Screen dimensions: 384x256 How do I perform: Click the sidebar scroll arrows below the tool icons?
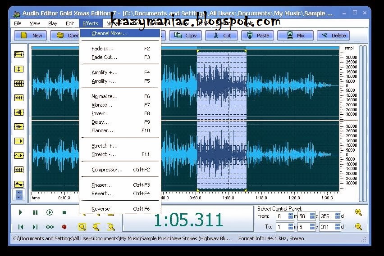point(19,195)
